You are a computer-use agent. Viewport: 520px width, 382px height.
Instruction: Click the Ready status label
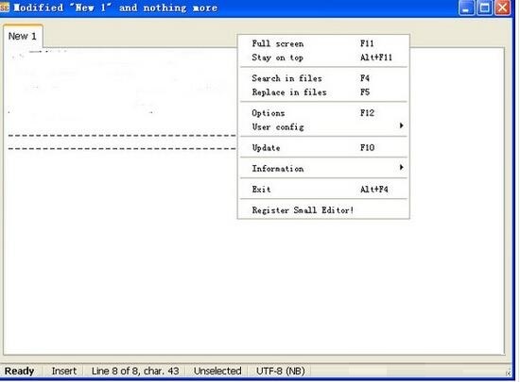click(x=19, y=371)
